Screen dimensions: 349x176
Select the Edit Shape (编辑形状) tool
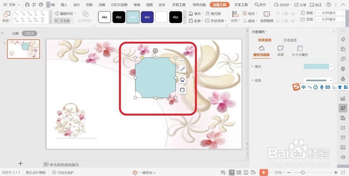(x=65, y=14)
